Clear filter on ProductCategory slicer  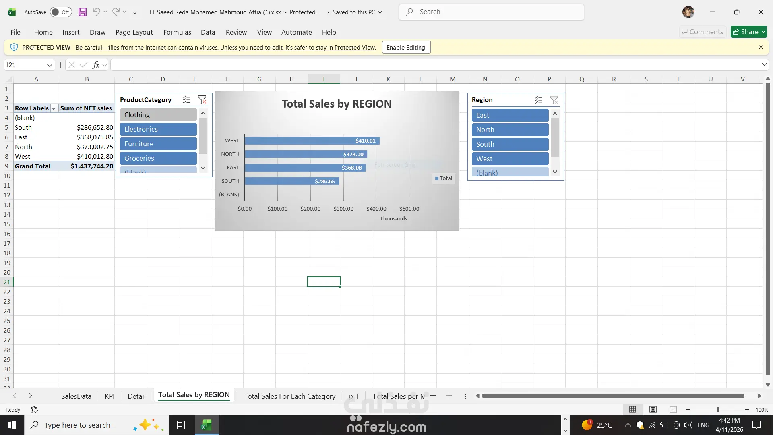pyautogui.click(x=202, y=99)
